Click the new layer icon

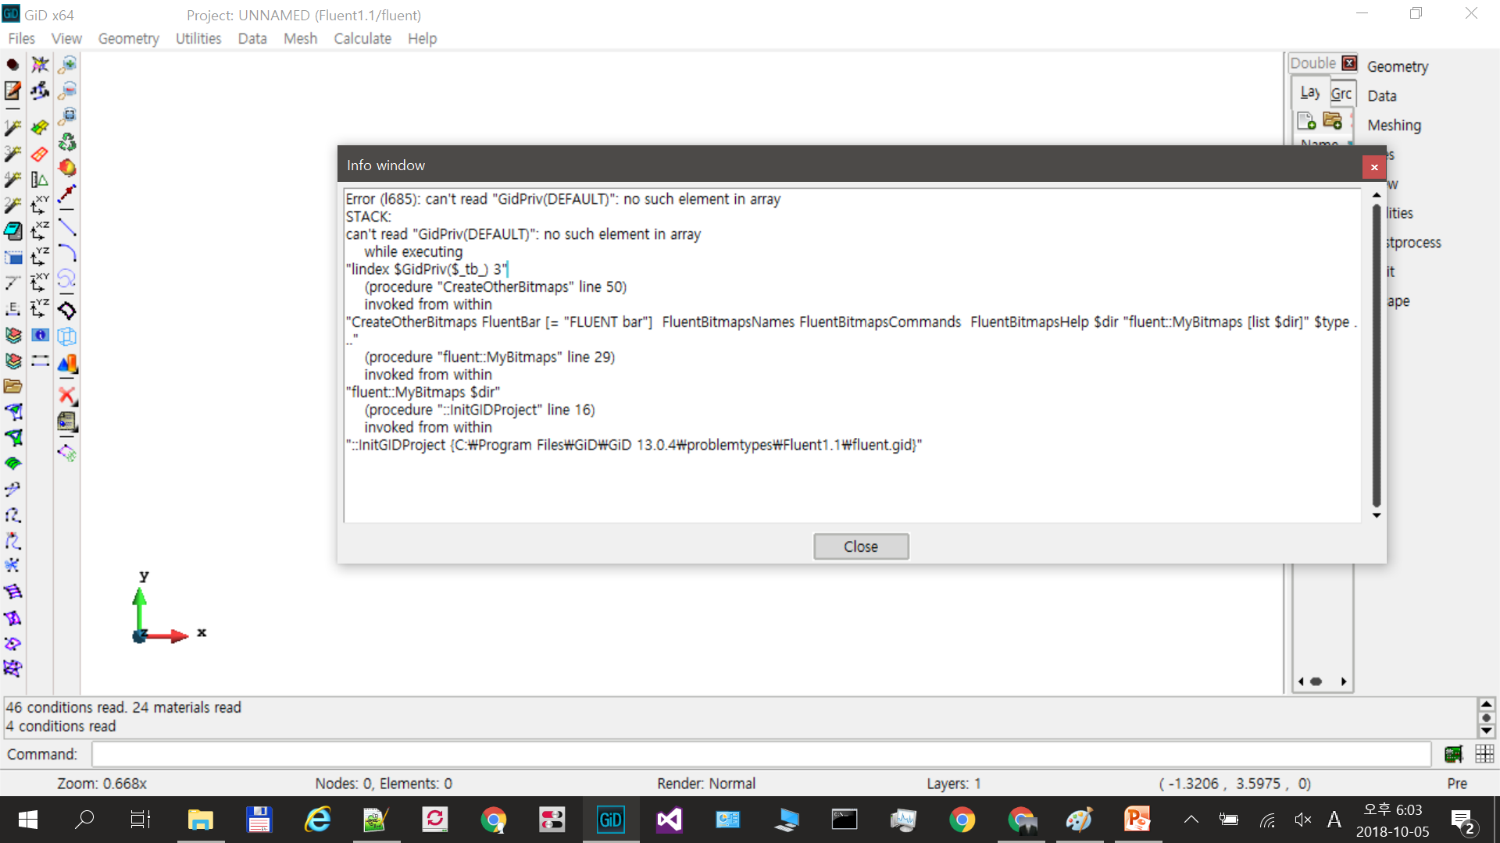(x=1306, y=121)
